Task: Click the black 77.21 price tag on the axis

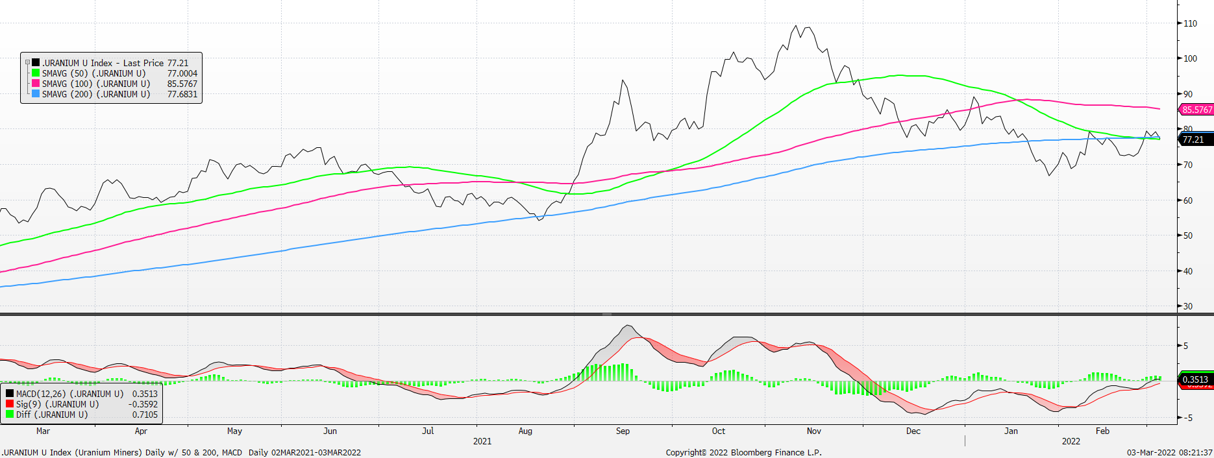Action: (1196, 139)
